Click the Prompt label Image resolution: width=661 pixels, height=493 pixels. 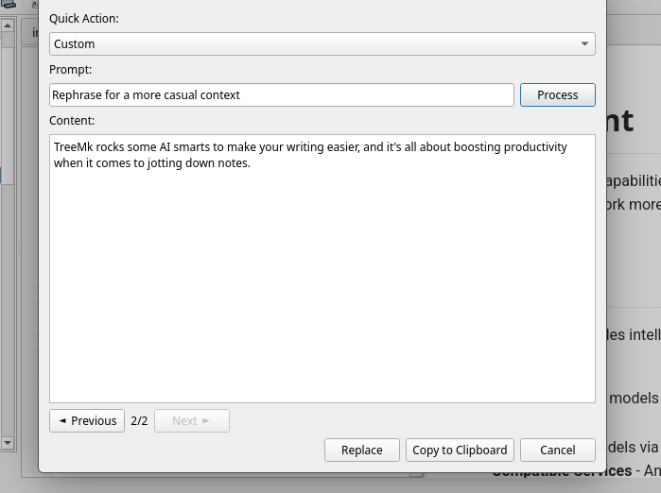click(x=70, y=69)
